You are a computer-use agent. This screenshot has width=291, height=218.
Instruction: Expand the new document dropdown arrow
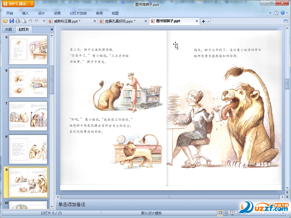[208, 21]
